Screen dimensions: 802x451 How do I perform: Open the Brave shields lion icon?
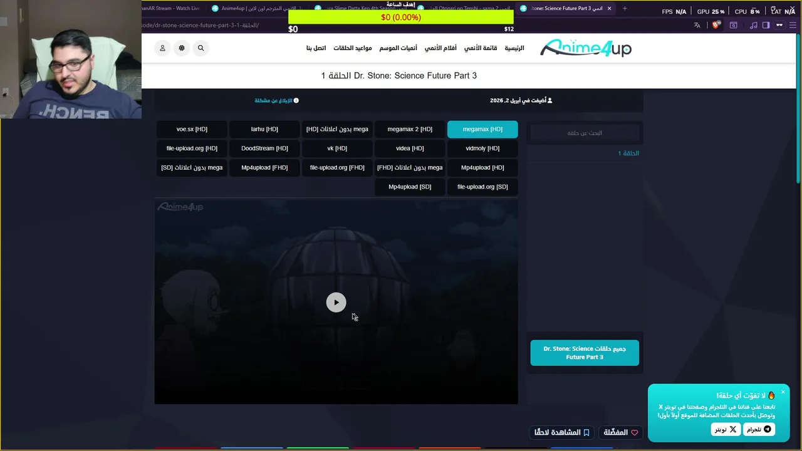[x=717, y=26]
